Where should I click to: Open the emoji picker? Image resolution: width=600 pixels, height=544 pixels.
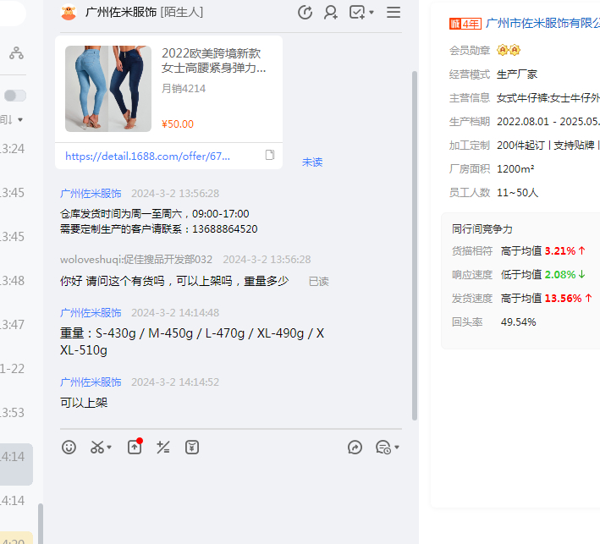pyautogui.click(x=69, y=448)
